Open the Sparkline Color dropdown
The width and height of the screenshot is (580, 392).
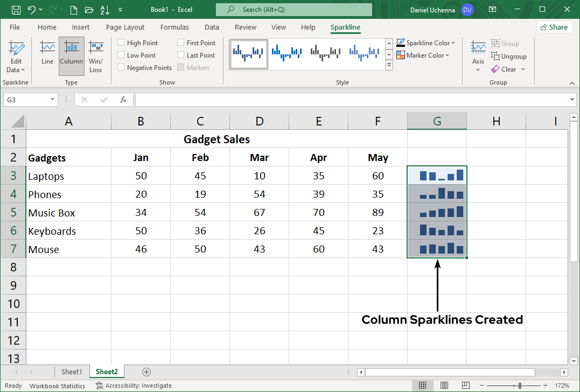click(426, 42)
